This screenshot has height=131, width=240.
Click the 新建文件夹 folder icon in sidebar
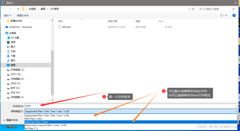click(x=8, y=21)
